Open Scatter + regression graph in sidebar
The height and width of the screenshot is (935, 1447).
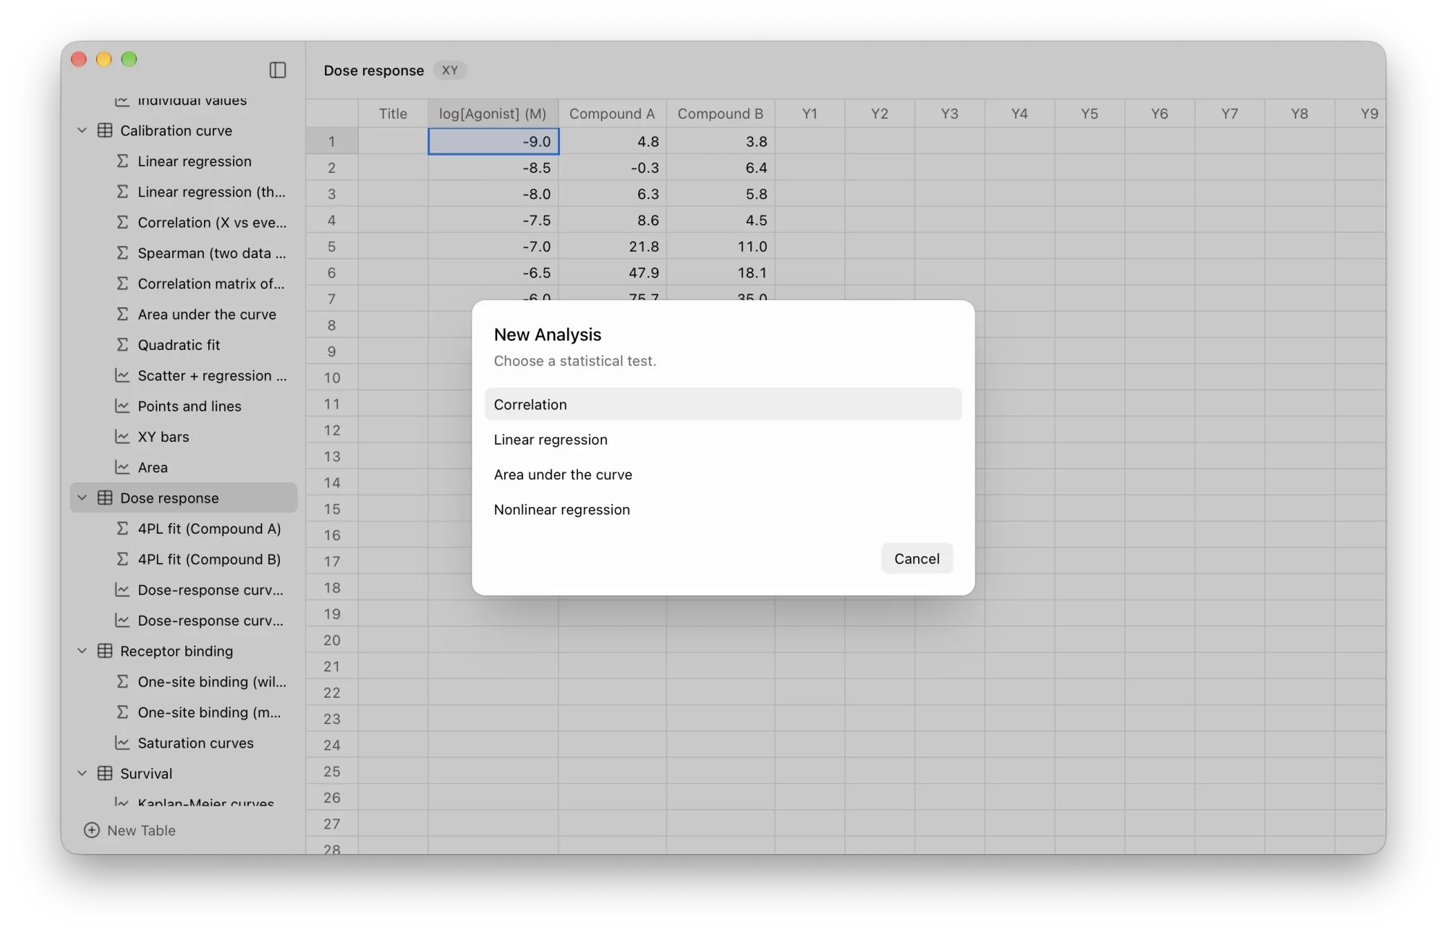coord(184,376)
